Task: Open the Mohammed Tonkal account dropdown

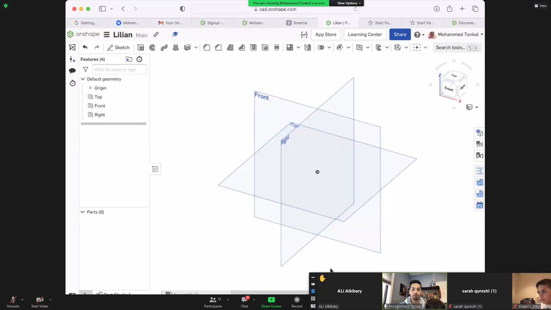Action: pyautogui.click(x=455, y=34)
